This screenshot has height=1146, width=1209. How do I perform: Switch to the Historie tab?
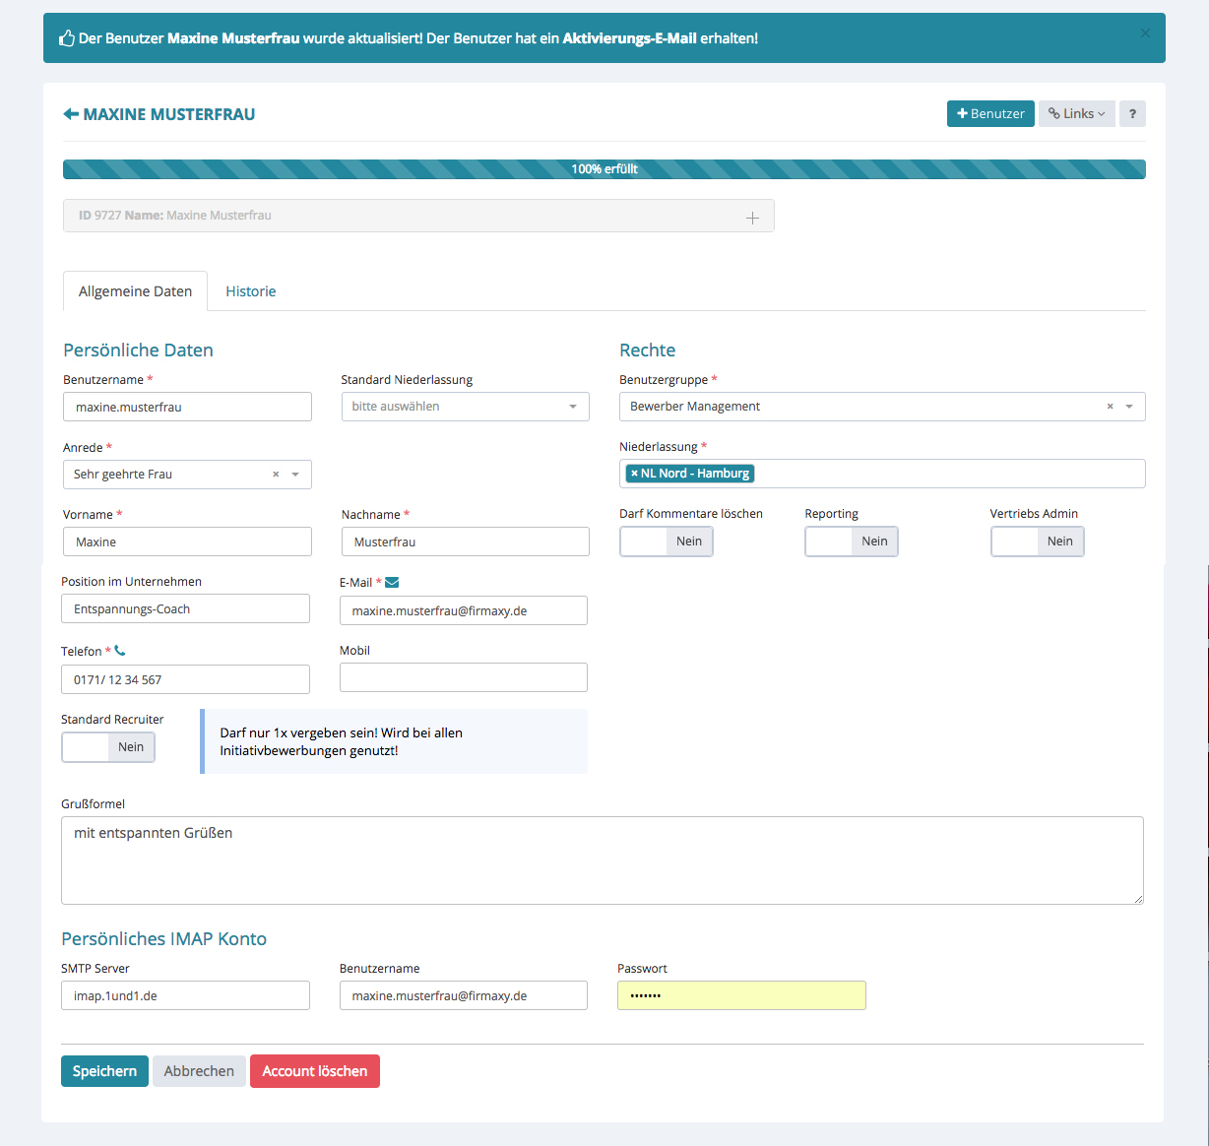point(250,291)
